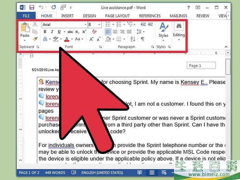This screenshot has height=180, width=240.
Task: Switch to the INSERT tab
Action: pyautogui.click(x=67, y=16)
